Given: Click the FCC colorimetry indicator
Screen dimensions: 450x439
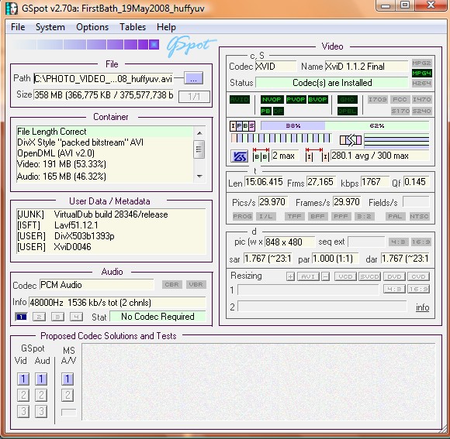Looking at the screenshot, I should click(400, 99).
